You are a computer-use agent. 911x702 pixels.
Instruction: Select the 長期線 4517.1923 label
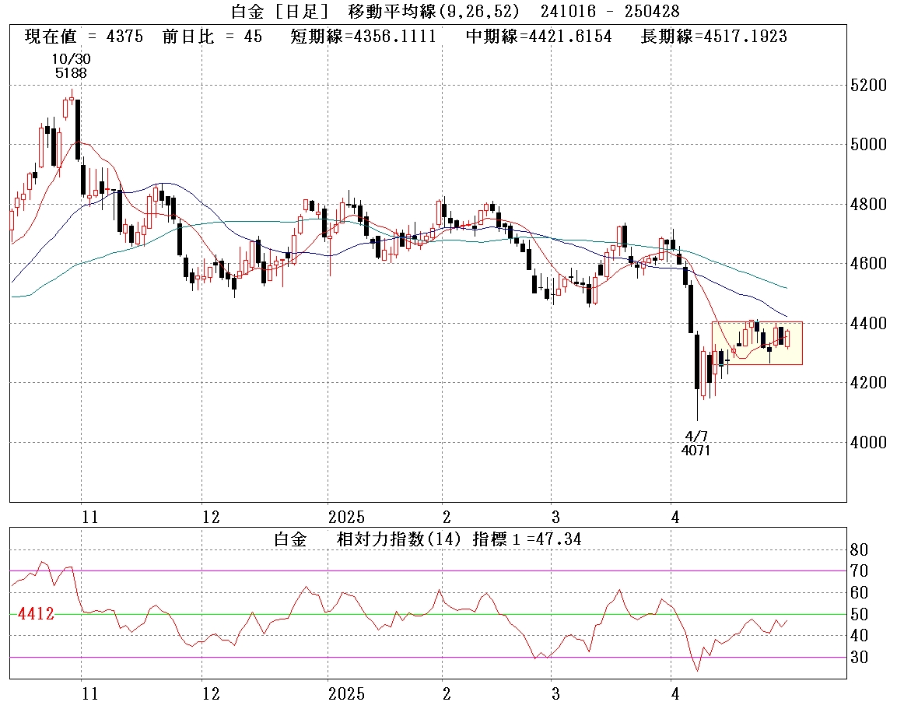tap(713, 37)
